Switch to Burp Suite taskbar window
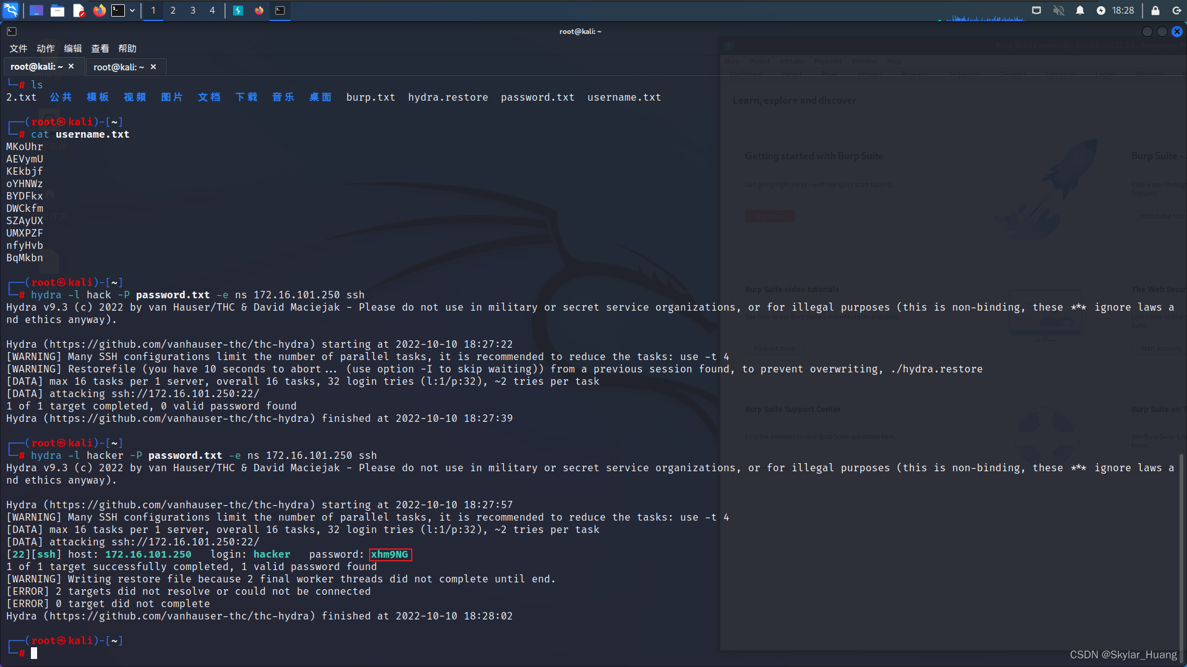The height and width of the screenshot is (667, 1187). 238,10
